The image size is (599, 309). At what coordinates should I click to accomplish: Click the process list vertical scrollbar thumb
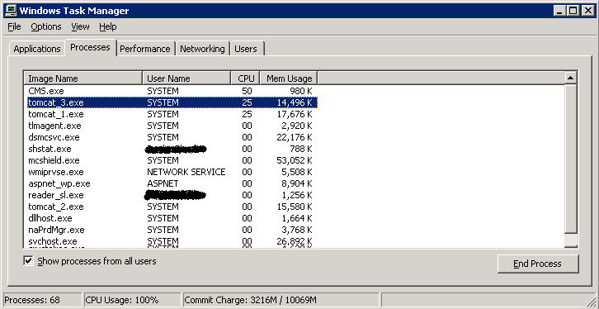(571, 159)
